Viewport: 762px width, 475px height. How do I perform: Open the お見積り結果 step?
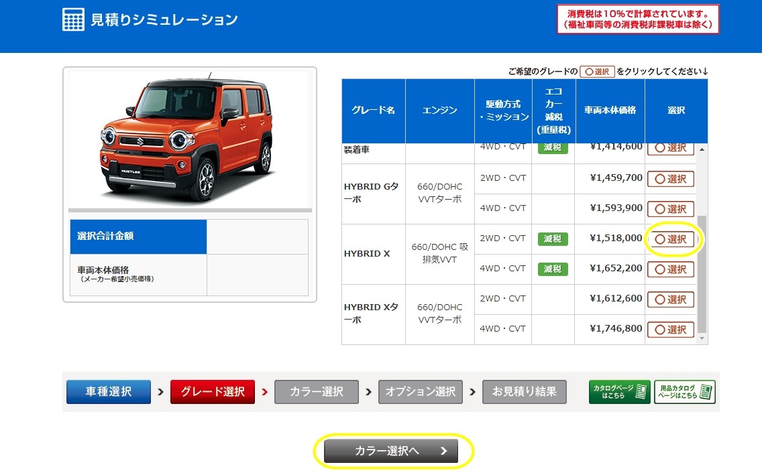[525, 391]
